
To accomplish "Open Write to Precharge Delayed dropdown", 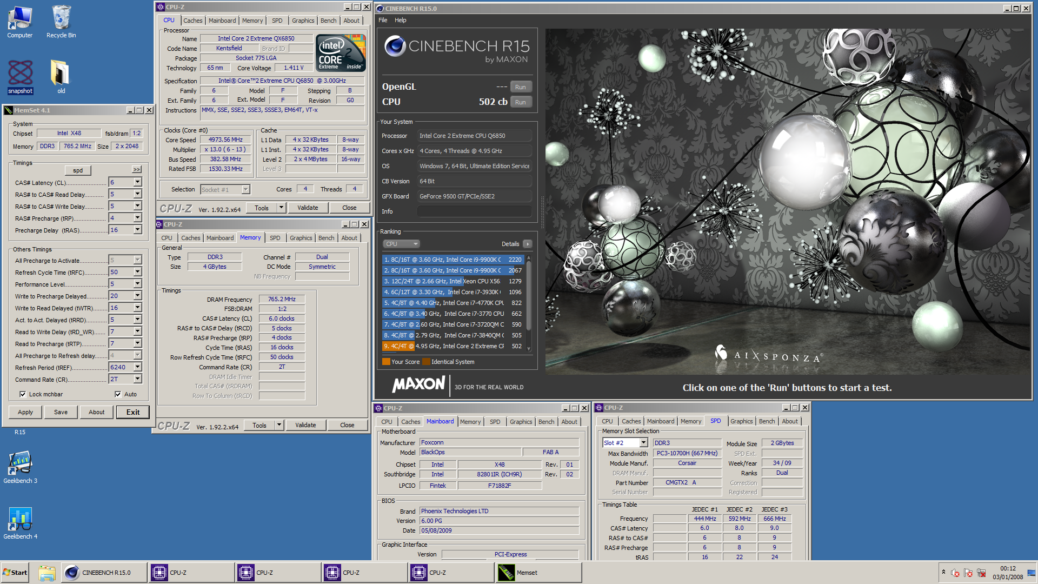I will [x=137, y=296].
